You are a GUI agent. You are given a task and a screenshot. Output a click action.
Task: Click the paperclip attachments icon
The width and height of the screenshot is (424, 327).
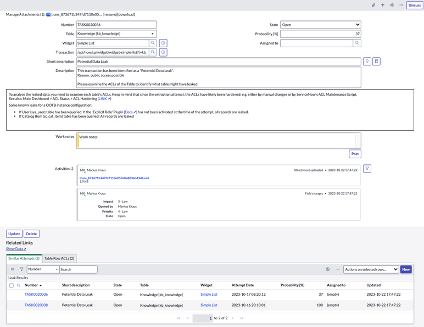373,5
